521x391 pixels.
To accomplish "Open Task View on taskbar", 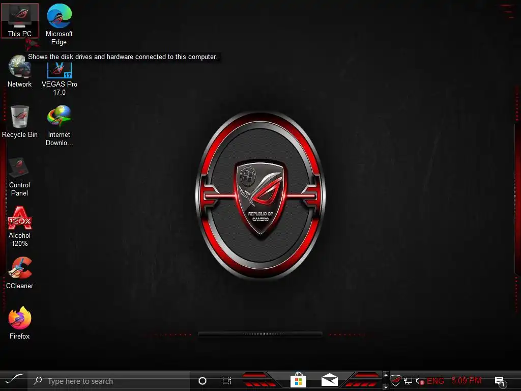I will pyautogui.click(x=226, y=381).
